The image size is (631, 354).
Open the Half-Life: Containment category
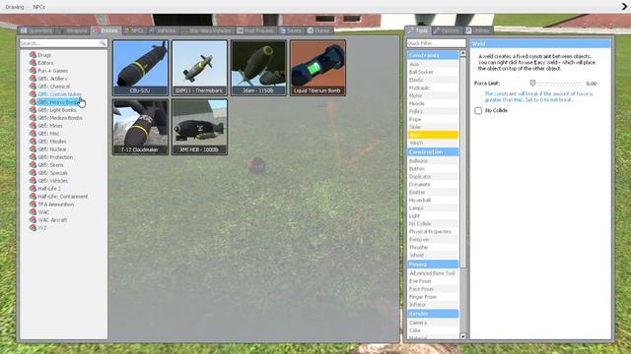[63, 197]
